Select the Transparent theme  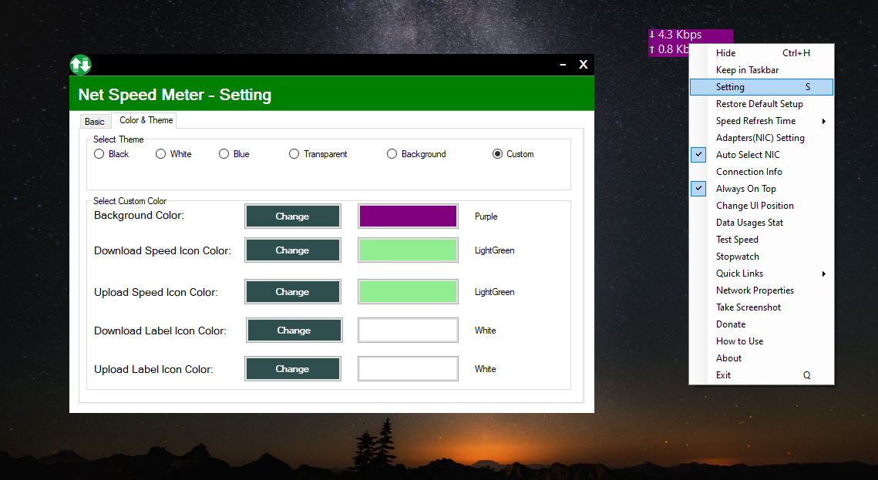[294, 153]
